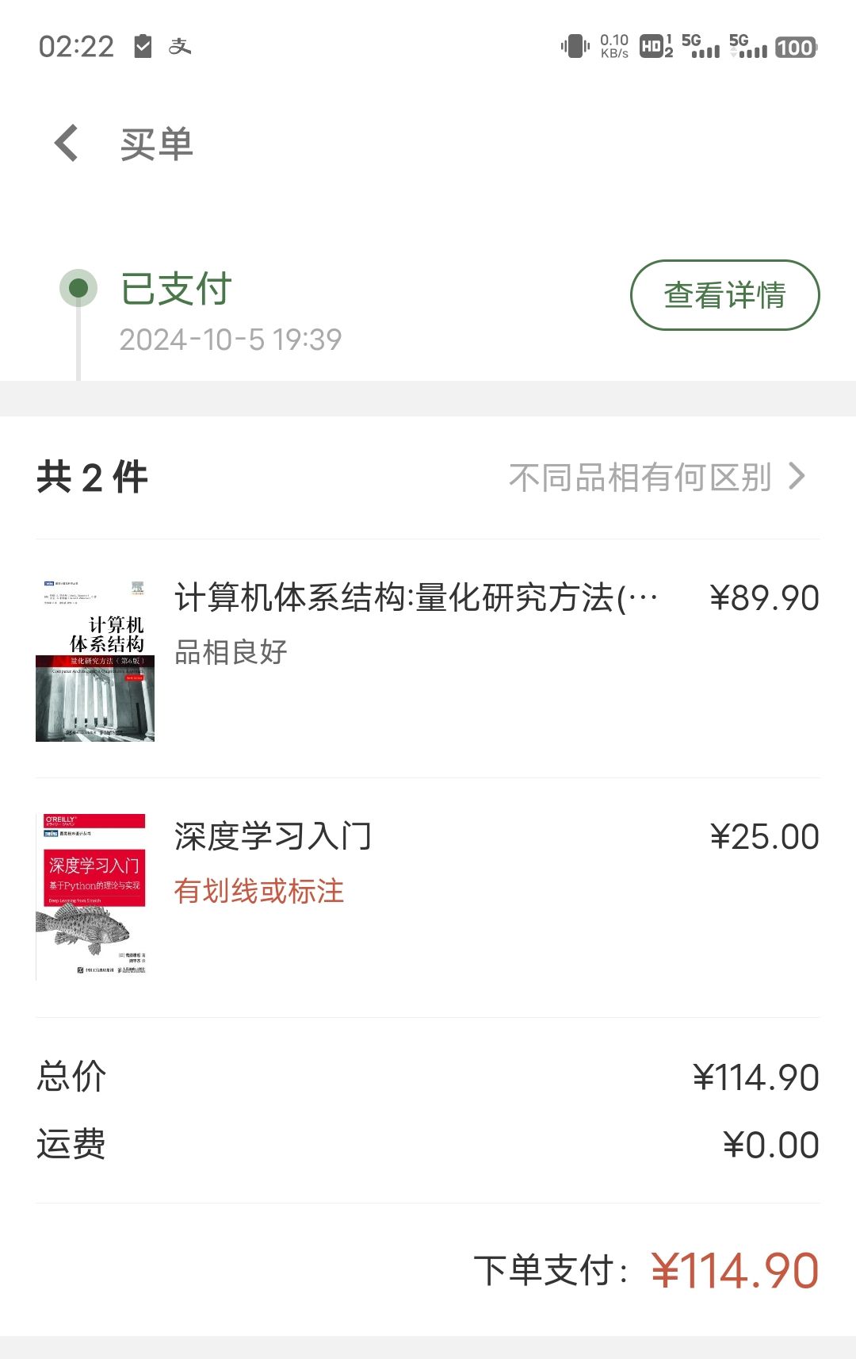Tap the green 已支付 status dot

pyautogui.click(x=78, y=287)
